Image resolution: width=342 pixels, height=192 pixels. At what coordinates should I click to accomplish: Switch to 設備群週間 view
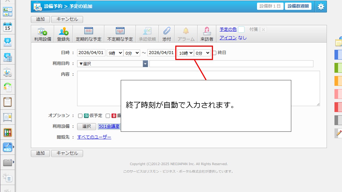click(x=298, y=6)
